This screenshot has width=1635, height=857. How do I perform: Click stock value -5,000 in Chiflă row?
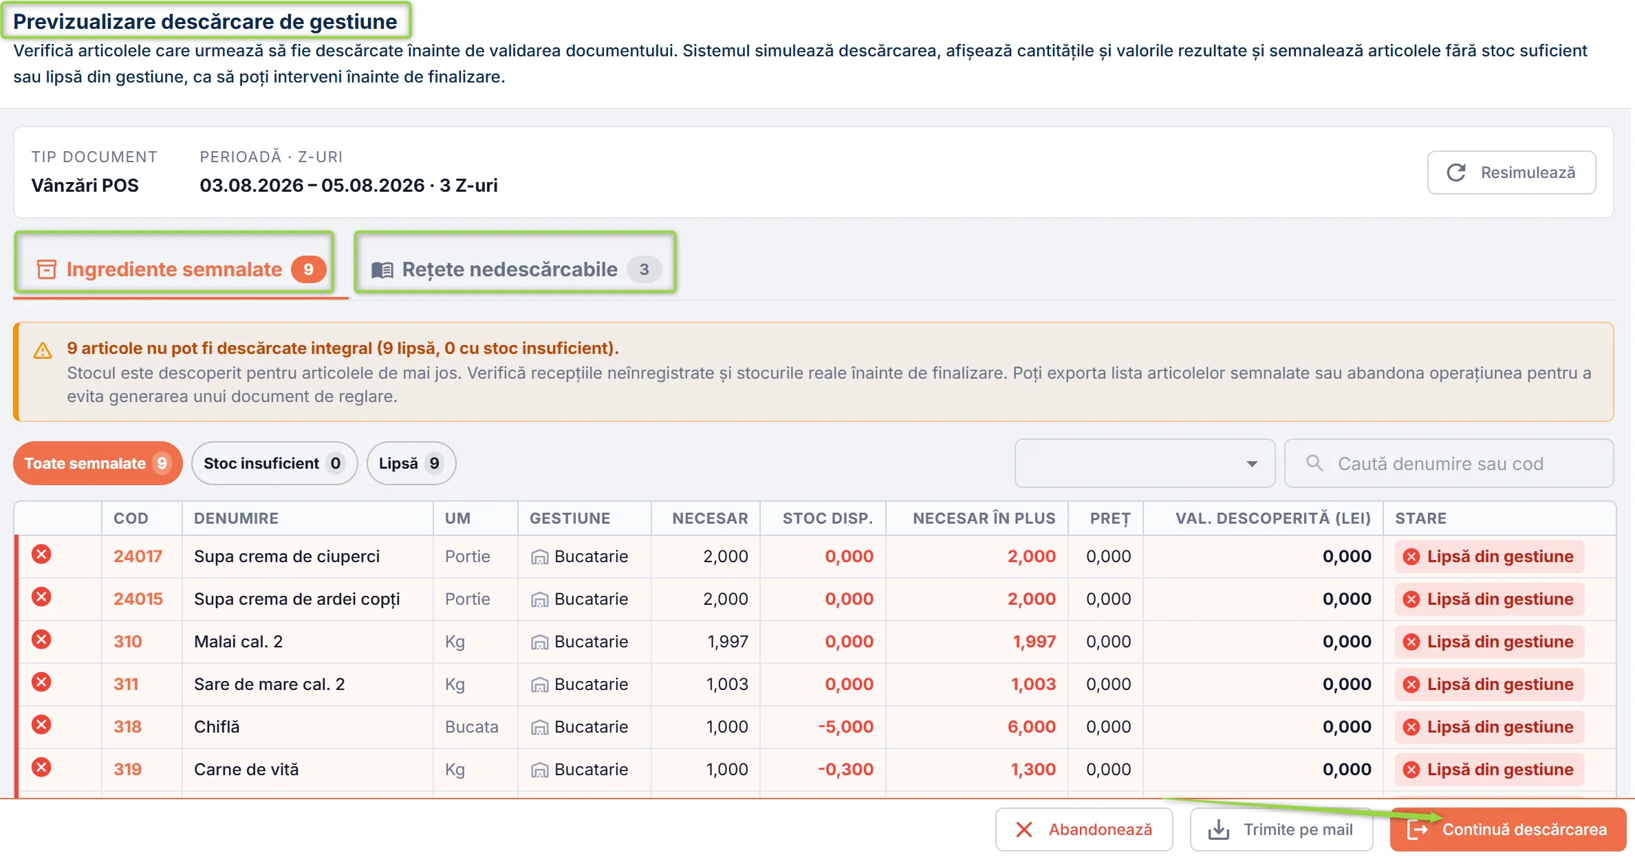click(x=845, y=726)
